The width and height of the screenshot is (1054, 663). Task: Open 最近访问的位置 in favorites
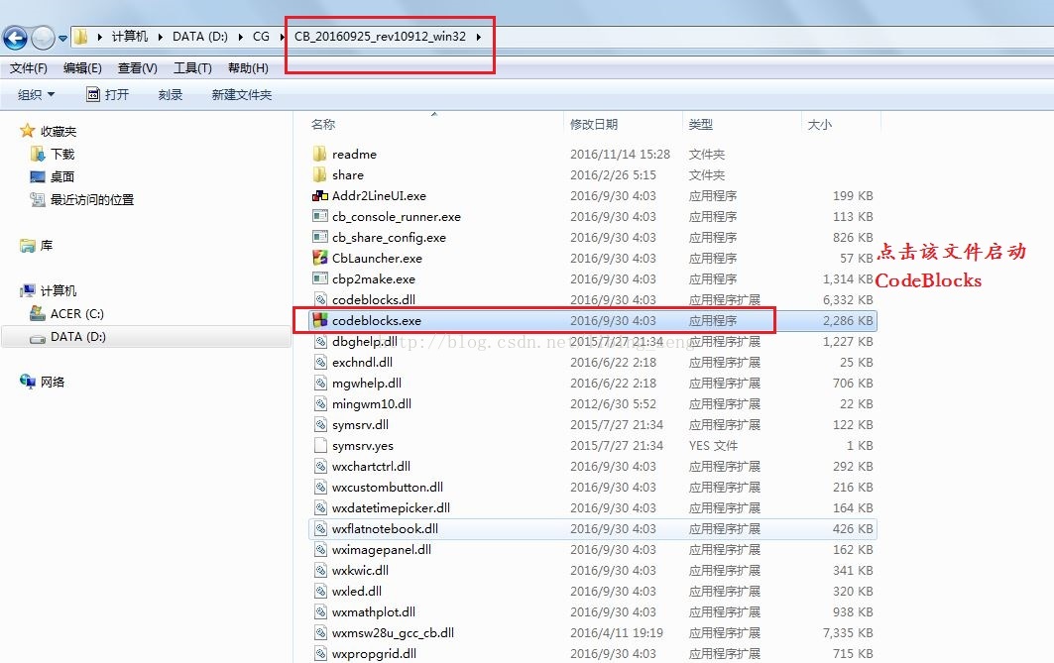pos(92,199)
